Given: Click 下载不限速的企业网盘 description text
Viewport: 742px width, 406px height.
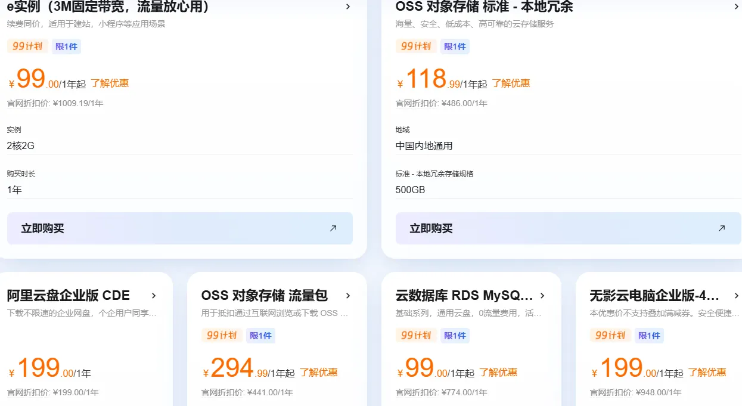Looking at the screenshot, I should pyautogui.click(x=82, y=313).
